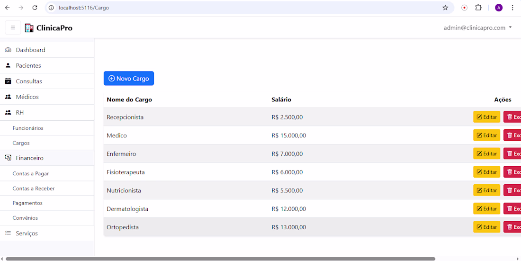
Task: Click the hamburger menu toggle button
Action: point(13,27)
